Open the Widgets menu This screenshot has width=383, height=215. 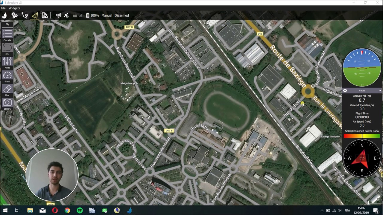tap(14, 8)
